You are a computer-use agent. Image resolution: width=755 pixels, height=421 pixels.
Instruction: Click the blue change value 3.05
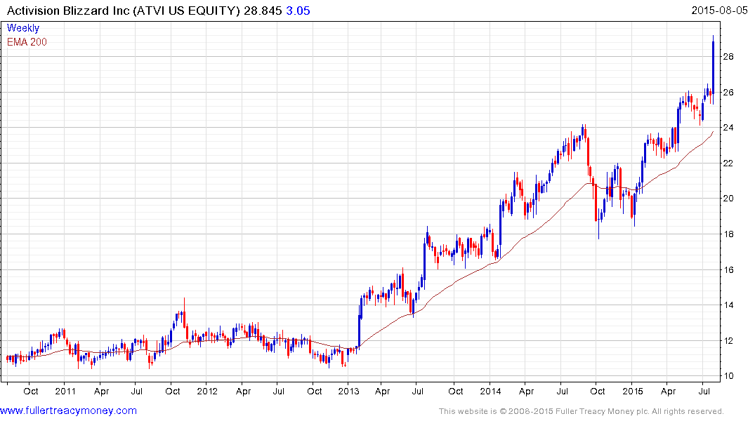(x=298, y=11)
